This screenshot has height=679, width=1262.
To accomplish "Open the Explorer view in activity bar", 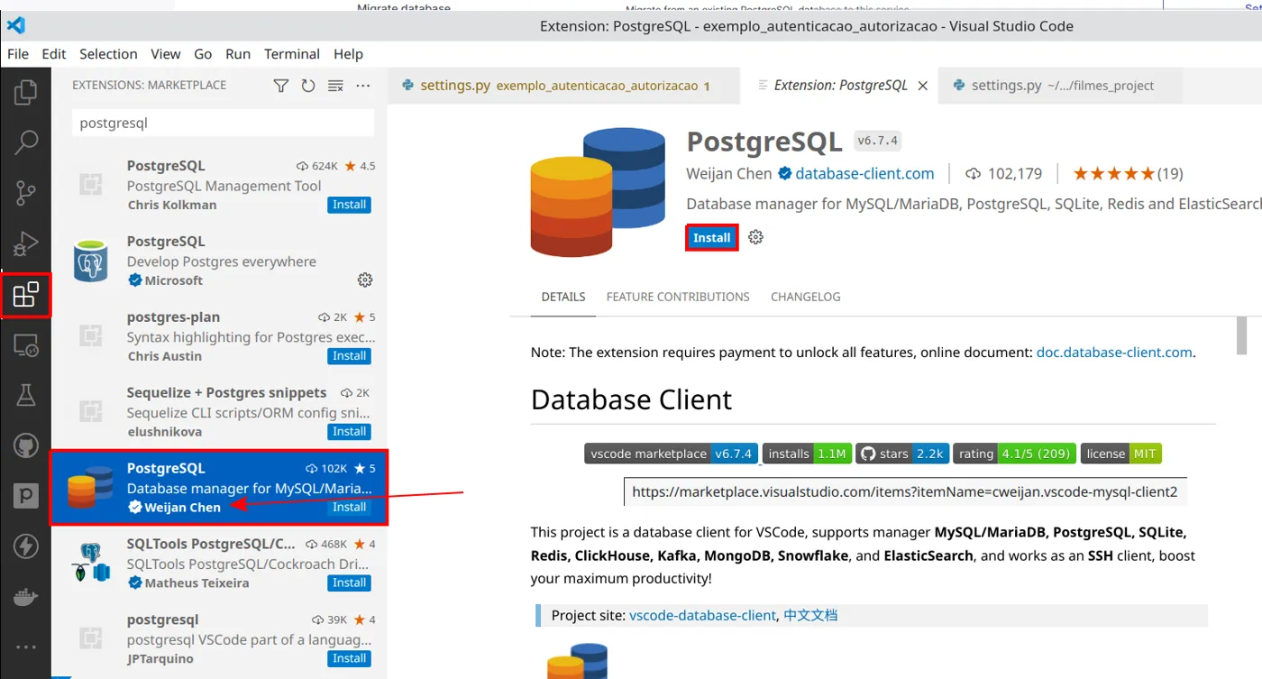I will [x=26, y=91].
